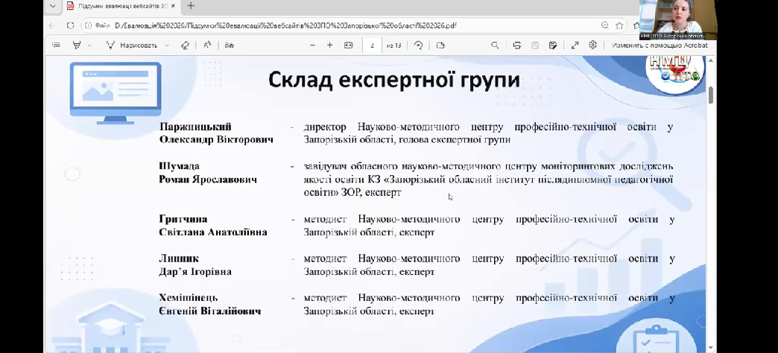Toggle fit to width page view
The width and height of the screenshot is (778, 353).
pos(348,45)
